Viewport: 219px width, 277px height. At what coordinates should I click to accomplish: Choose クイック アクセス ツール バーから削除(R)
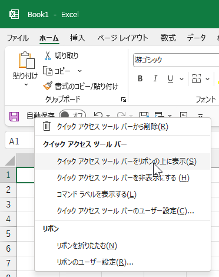click(x=122, y=127)
